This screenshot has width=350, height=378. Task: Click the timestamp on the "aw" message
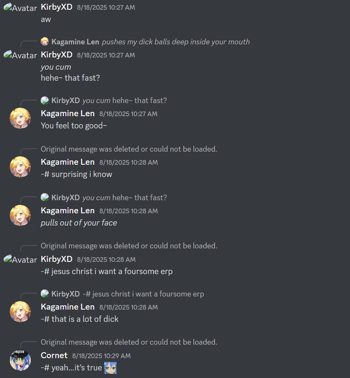[x=106, y=8]
